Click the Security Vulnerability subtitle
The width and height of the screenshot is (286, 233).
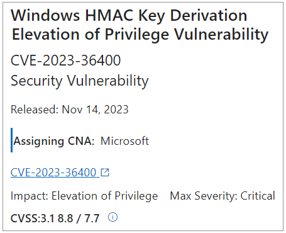tap(80, 81)
